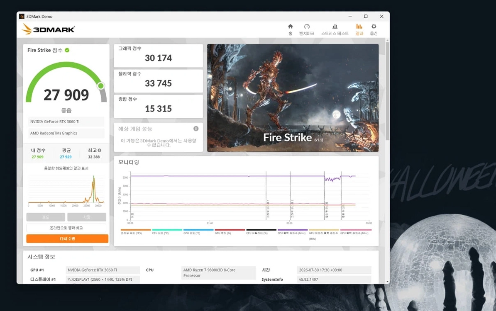Screen dimensions: 496x311
Task: Click the 3DMark Demo title bar app icon
Action: click(x=22, y=17)
